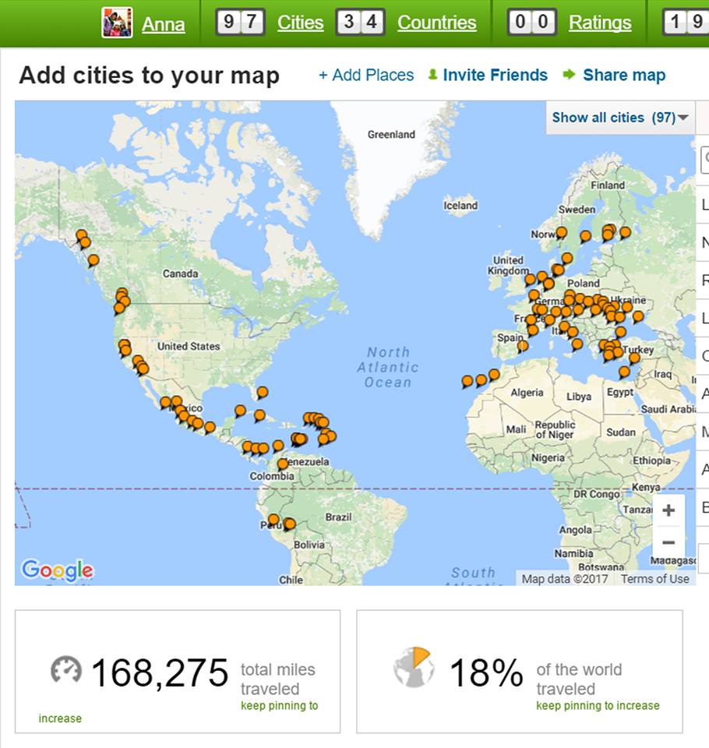
Task: Click the orange pin near Egypt
Action: [624, 372]
